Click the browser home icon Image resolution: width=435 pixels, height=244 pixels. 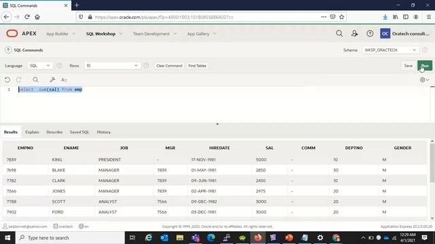(x=37, y=17)
